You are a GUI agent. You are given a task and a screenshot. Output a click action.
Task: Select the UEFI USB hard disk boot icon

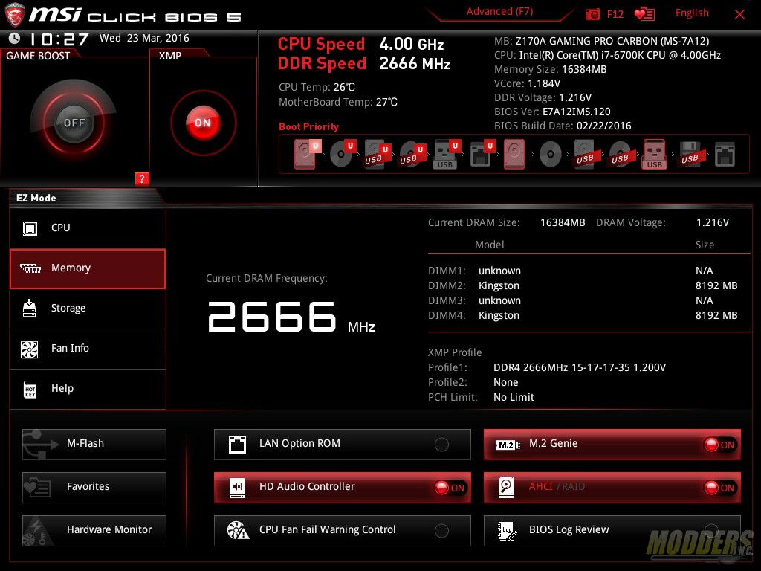click(377, 154)
